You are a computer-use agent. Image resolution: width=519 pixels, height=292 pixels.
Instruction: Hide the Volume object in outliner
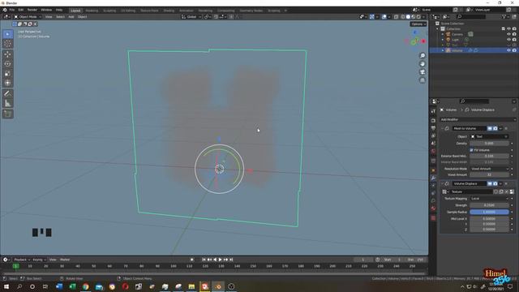click(508, 50)
